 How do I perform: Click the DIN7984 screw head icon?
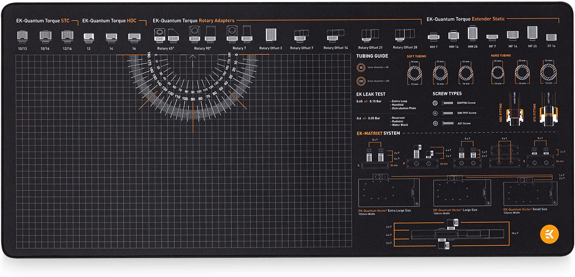tap(435, 103)
